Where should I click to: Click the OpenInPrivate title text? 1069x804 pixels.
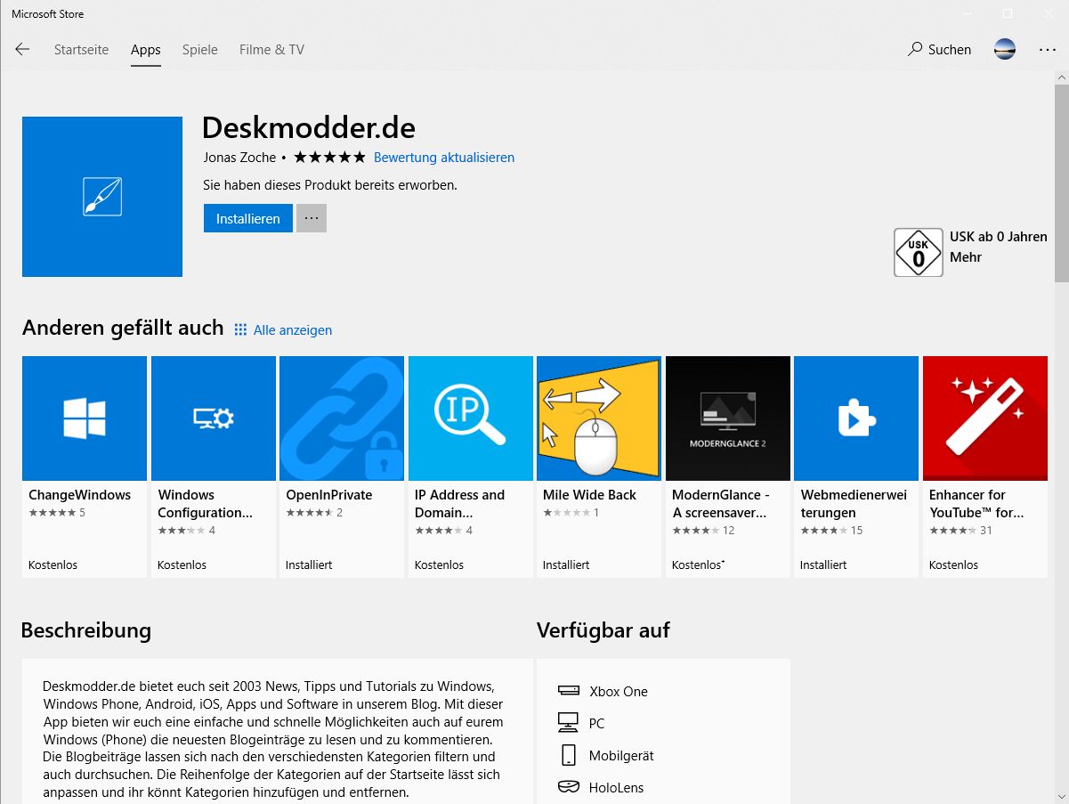point(329,495)
